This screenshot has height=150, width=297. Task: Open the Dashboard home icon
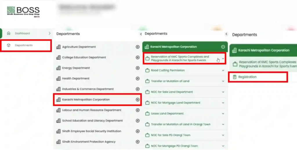click(x=8, y=33)
